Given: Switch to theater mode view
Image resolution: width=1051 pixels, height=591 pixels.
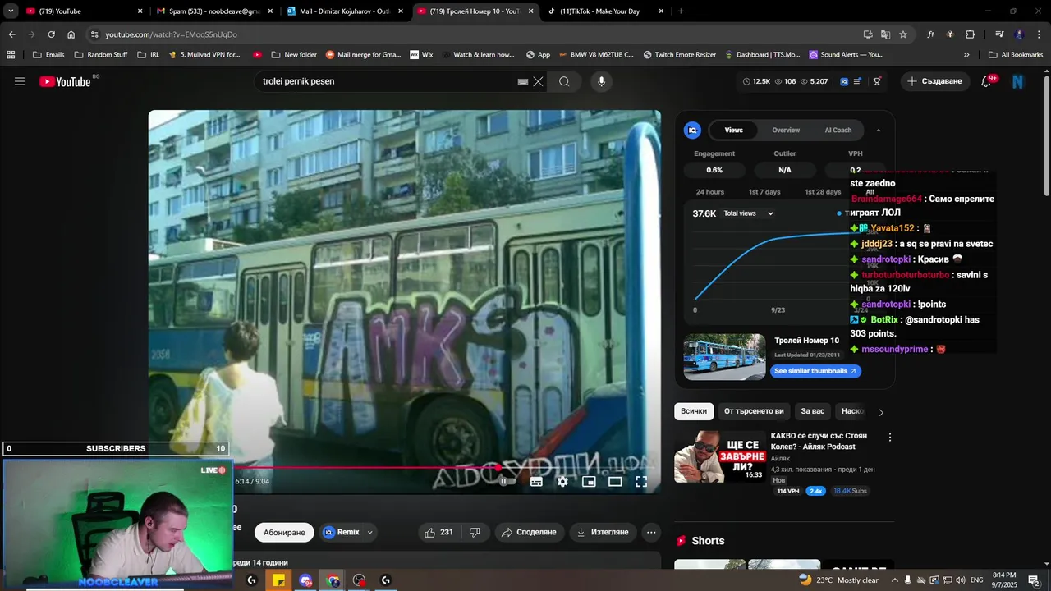Looking at the screenshot, I should coord(615,482).
